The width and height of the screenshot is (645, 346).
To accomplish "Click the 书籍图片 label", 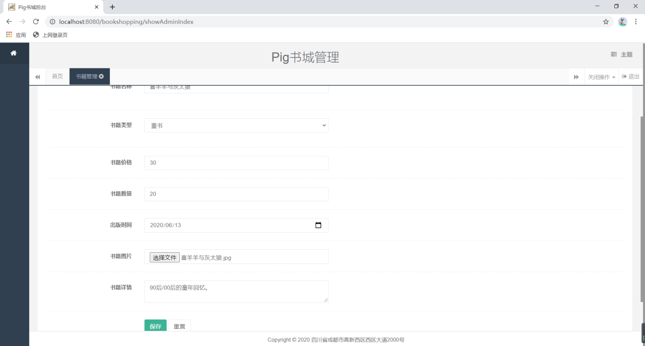I will 121,256.
